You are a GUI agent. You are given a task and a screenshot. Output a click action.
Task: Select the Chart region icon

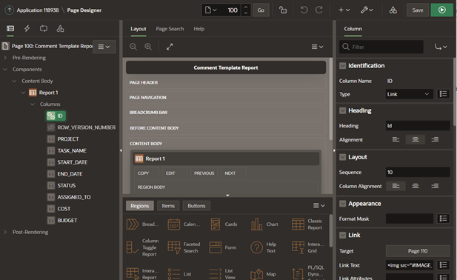point(257,224)
